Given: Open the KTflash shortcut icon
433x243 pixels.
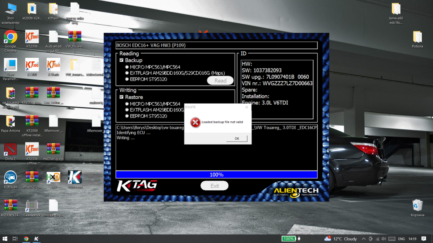Looking at the screenshot, I should pos(53,67).
